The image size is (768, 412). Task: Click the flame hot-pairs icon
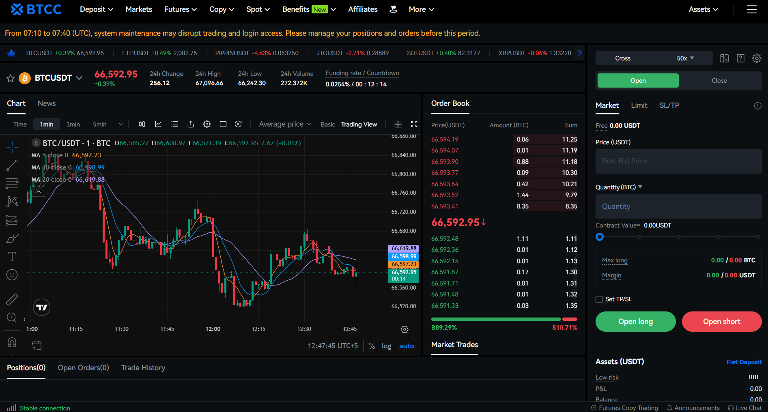(11, 53)
